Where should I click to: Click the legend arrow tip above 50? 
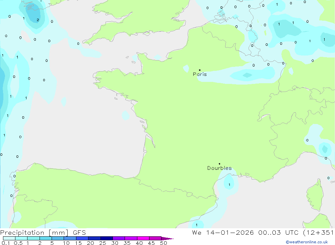point(168,238)
